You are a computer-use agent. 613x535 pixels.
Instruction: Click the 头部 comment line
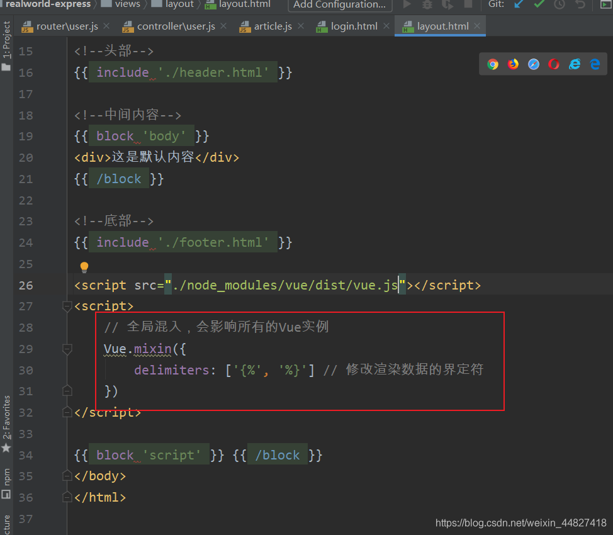click(114, 51)
